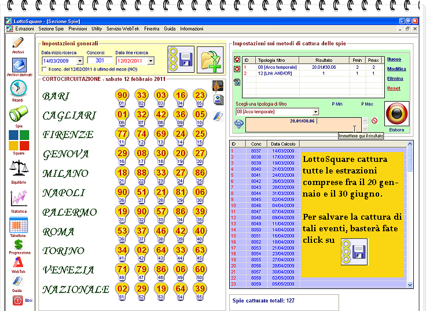The image size is (426, 311).
Task: Click the Risultato column header
Action: click(x=324, y=60)
